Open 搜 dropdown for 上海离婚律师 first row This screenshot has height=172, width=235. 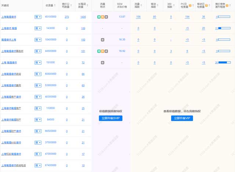click(38, 17)
